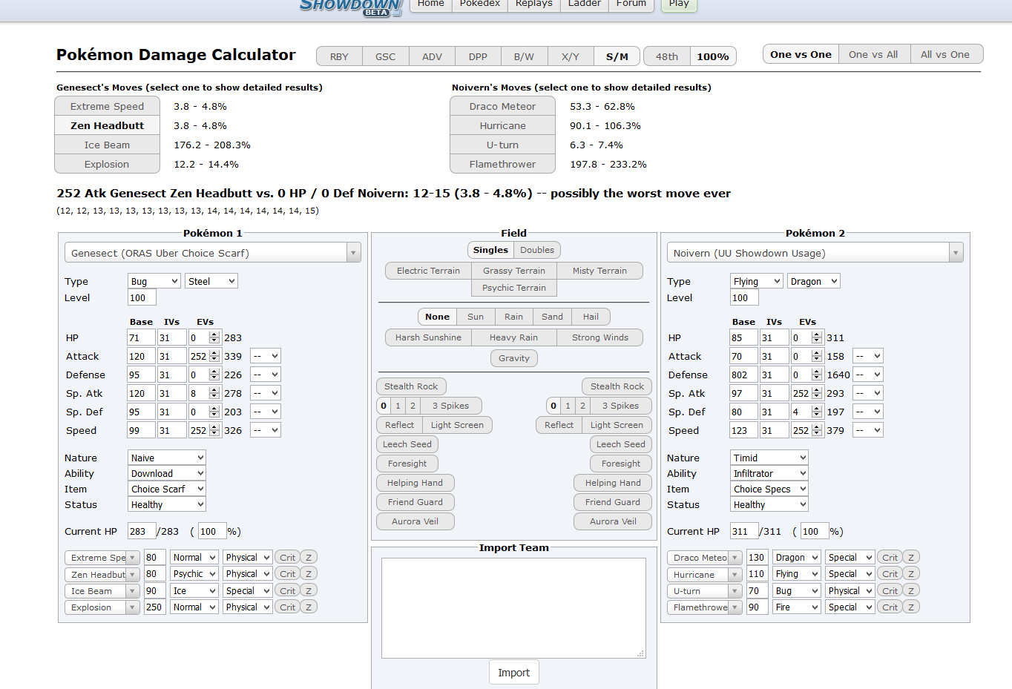Image resolution: width=1012 pixels, height=689 pixels.
Task: Enable Z-move for Genesect's Zen Headbutt
Action: 309,573
